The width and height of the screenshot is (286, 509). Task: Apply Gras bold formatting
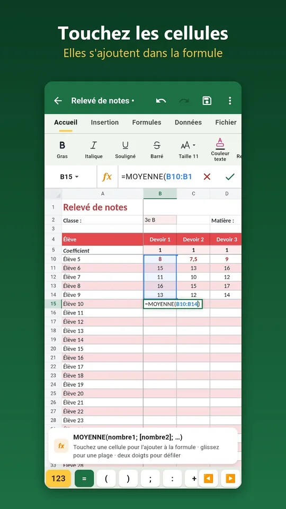(62, 150)
